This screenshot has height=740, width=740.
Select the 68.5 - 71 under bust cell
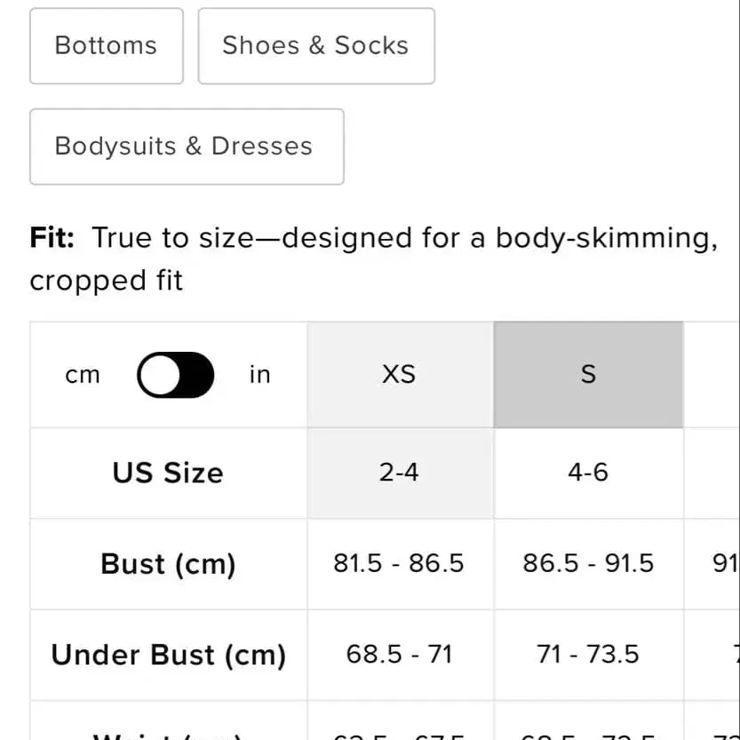[x=399, y=656]
